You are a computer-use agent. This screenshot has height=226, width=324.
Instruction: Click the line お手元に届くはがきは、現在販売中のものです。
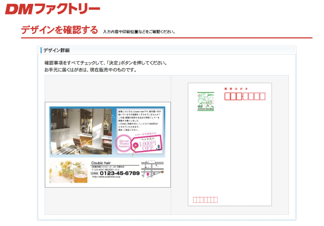coord(91,70)
